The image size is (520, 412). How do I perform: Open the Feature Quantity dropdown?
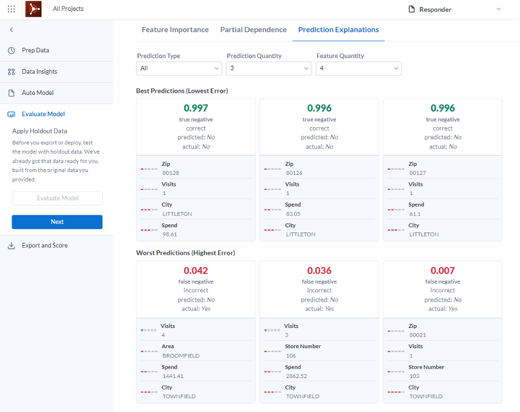tap(358, 68)
